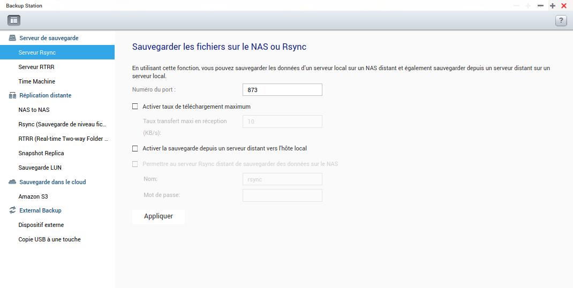Expand the Réplication distante category header
573x288 pixels.
click(45, 95)
